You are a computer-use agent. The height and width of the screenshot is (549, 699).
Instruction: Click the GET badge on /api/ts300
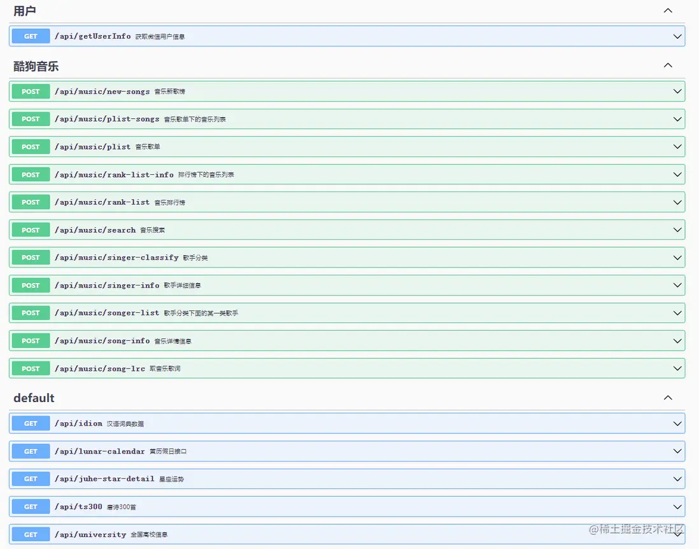[x=30, y=506]
